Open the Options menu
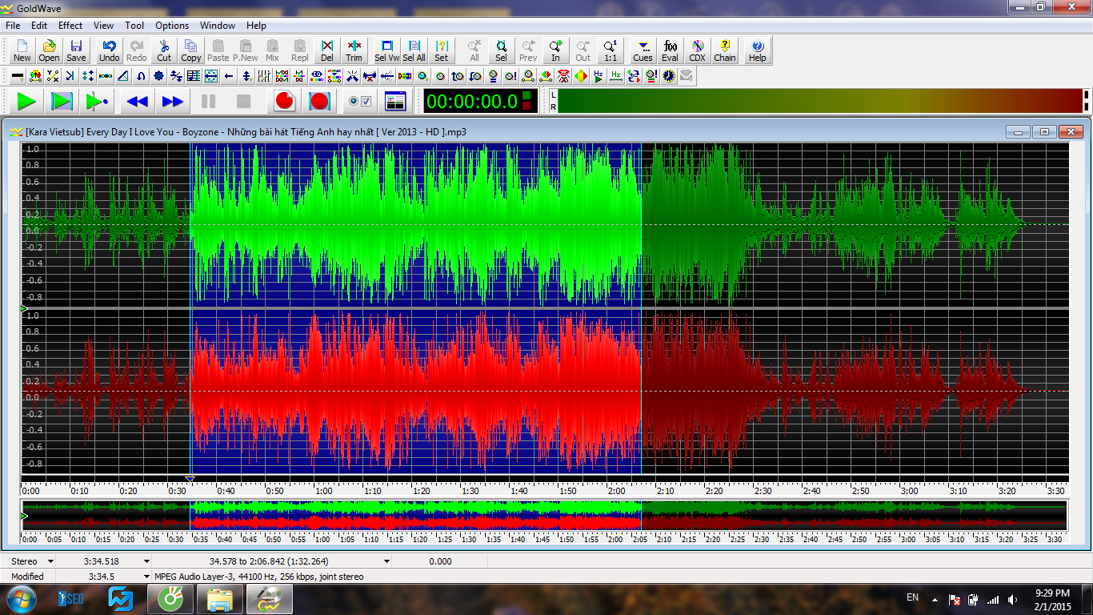Image resolution: width=1093 pixels, height=615 pixels. tap(172, 26)
